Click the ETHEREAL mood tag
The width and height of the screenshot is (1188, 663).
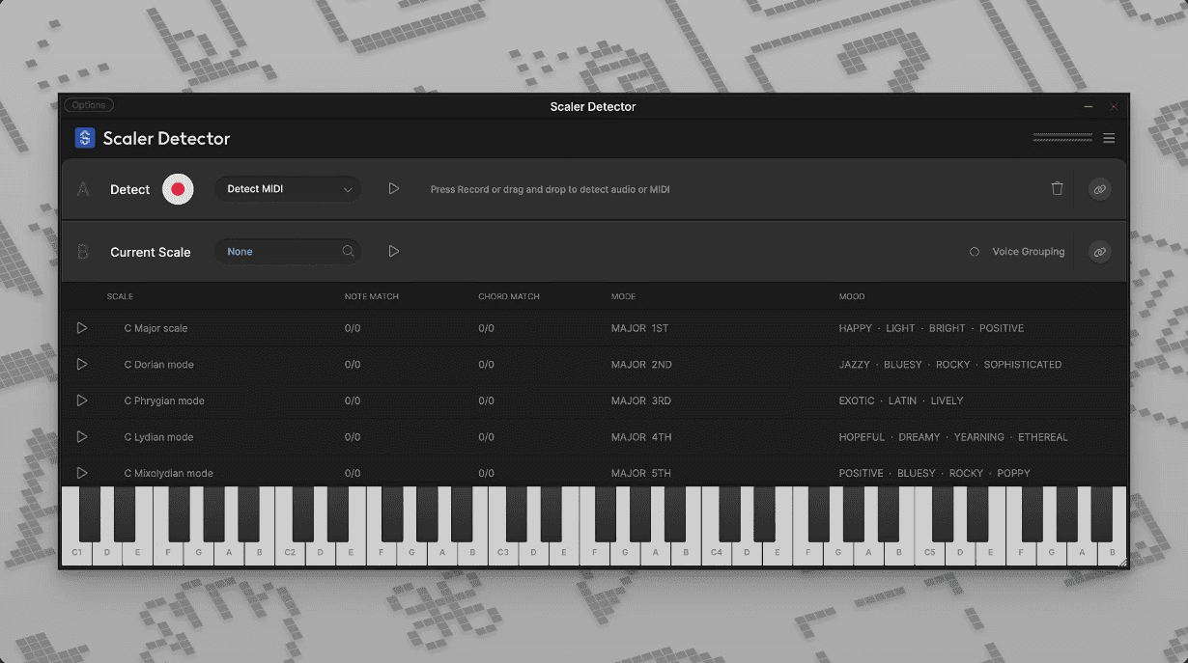coord(1043,437)
